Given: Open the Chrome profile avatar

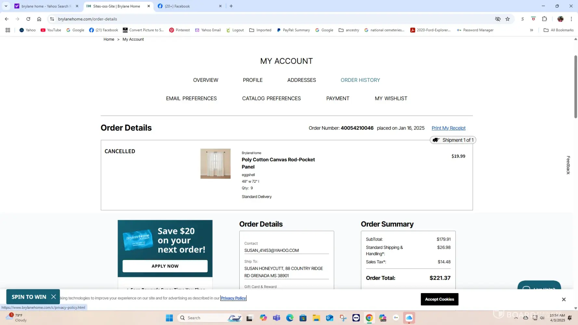Looking at the screenshot, I should coord(560,19).
